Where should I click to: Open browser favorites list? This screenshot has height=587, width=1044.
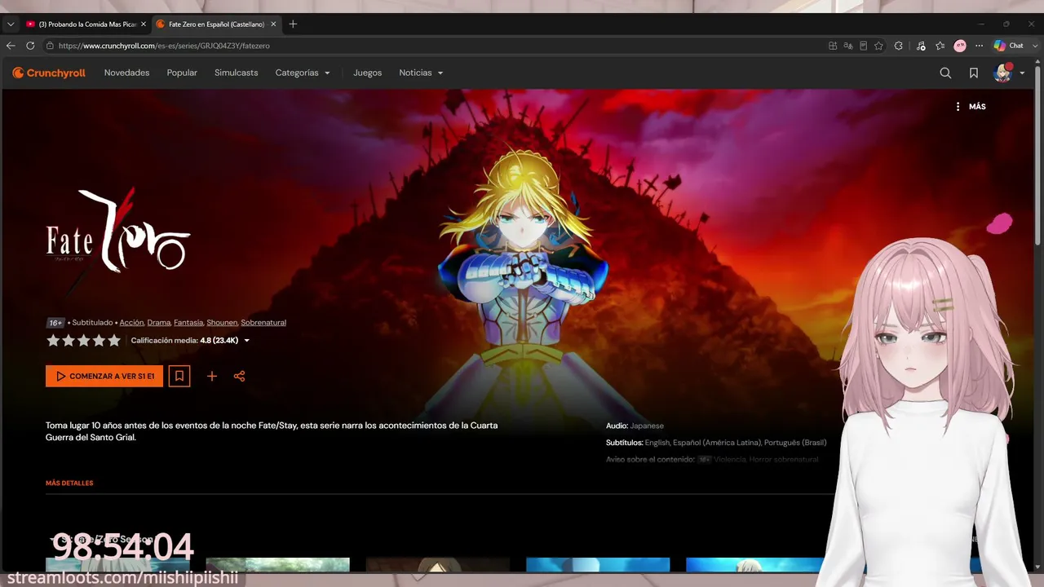pyautogui.click(x=940, y=46)
